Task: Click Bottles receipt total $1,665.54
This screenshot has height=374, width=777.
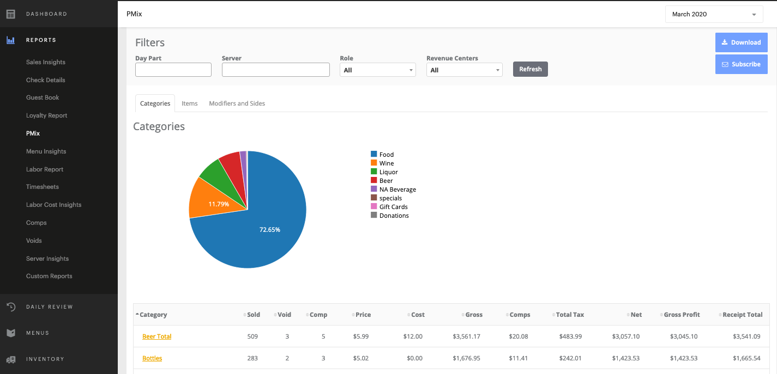Action: coord(747,358)
